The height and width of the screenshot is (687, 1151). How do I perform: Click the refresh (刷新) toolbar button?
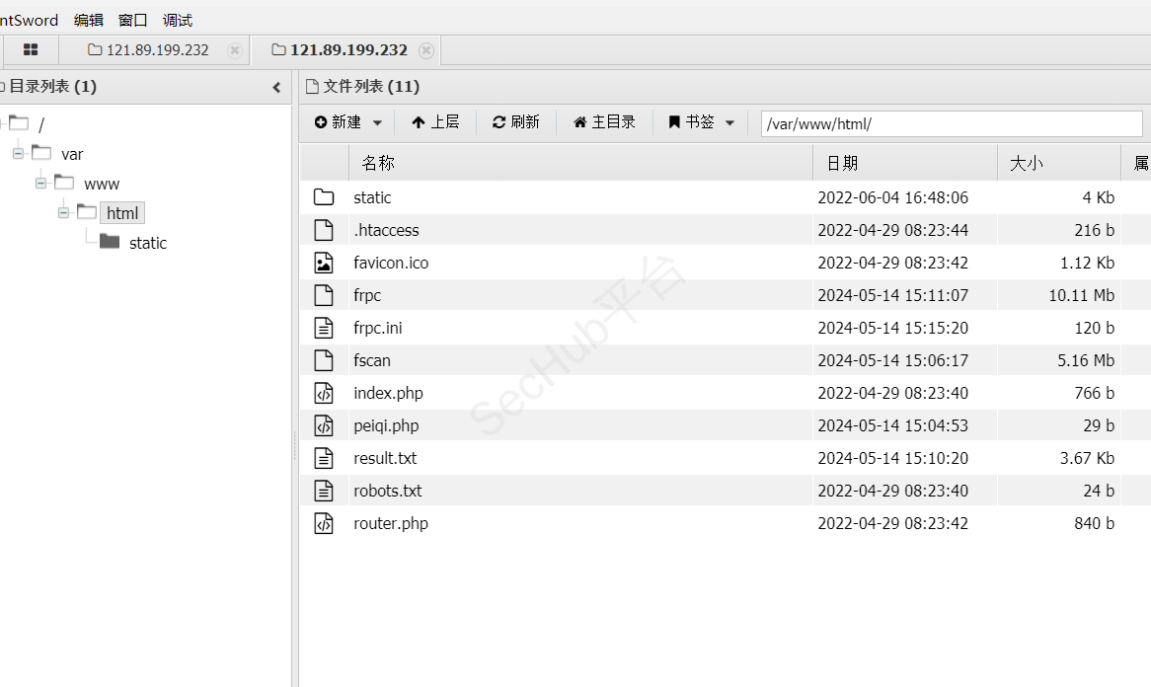515,122
